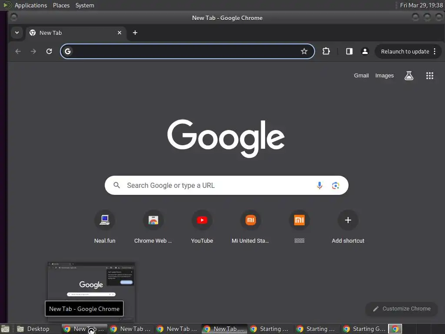Open the Extensions puzzle icon
The width and height of the screenshot is (445, 334).
click(x=326, y=51)
